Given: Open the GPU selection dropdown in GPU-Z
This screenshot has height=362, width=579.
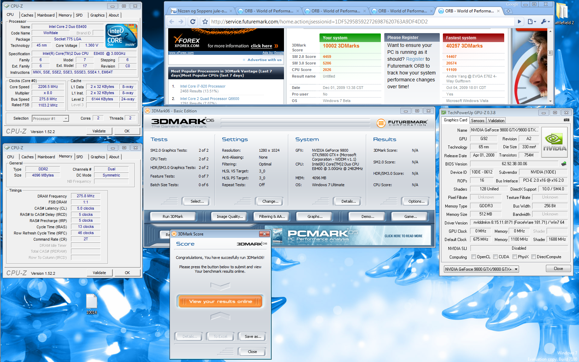Looking at the screenshot, I should pyautogui.click(x=481, y=269).
